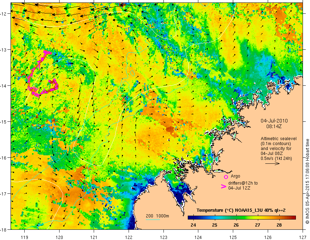Viewport: 310px width, 240px height.
Task: Click the '26' value under the color bar
Action: [236, 225]
